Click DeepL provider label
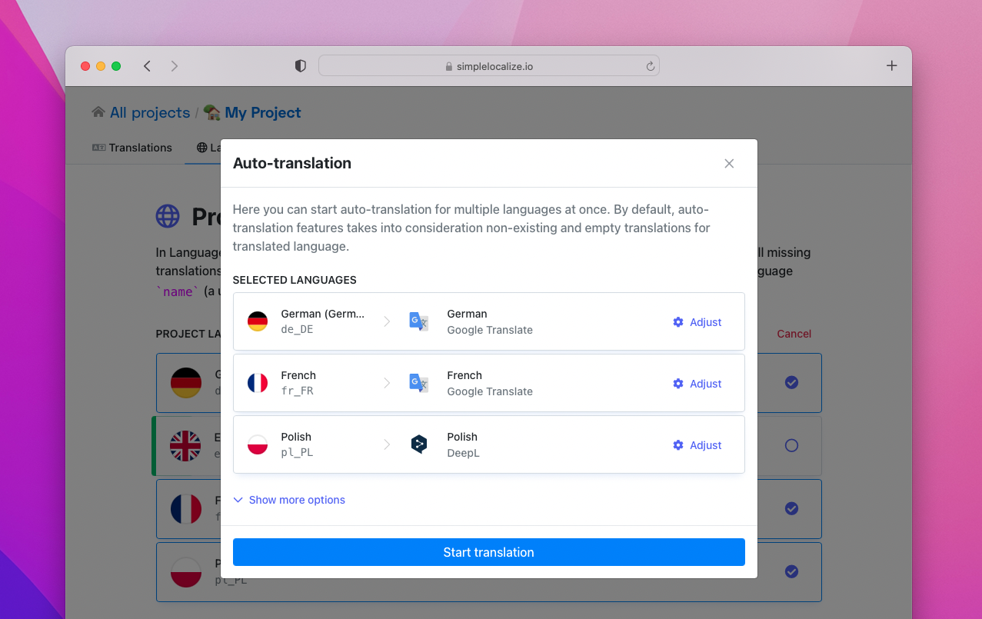This screenshot has width=982, height=619. [463, 453]
